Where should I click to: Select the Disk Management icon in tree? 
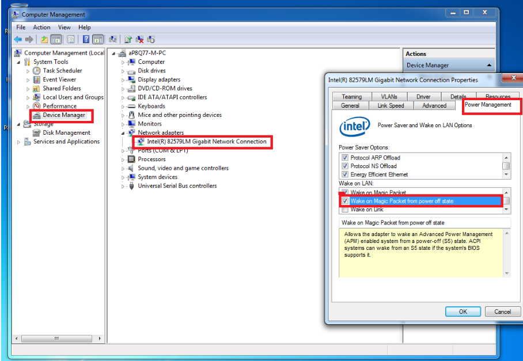pos(37,132)
